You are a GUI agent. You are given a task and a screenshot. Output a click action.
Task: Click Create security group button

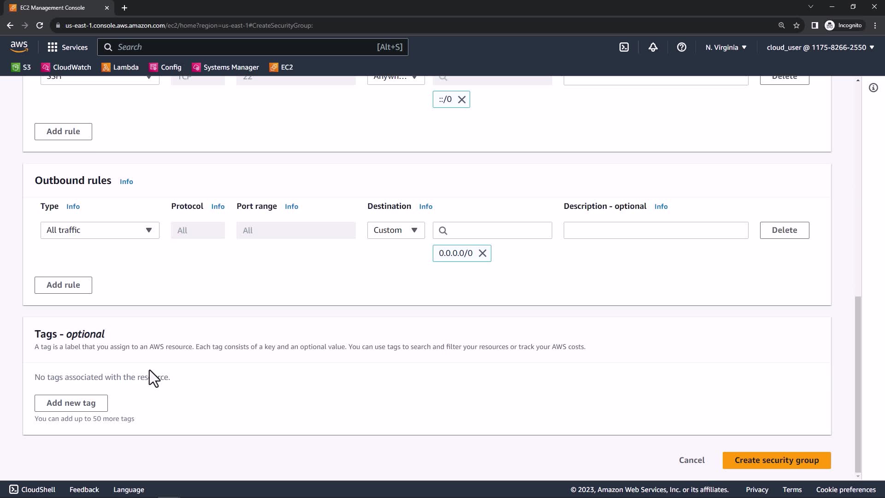776,460
